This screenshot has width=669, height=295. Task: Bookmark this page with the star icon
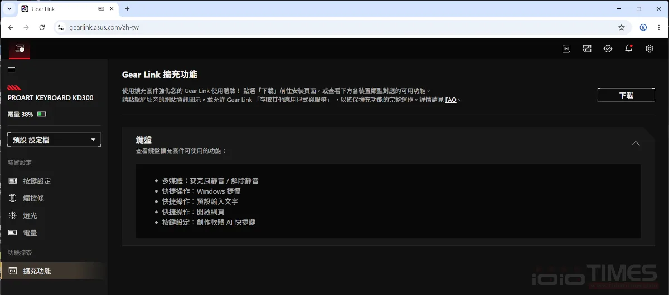622,27
